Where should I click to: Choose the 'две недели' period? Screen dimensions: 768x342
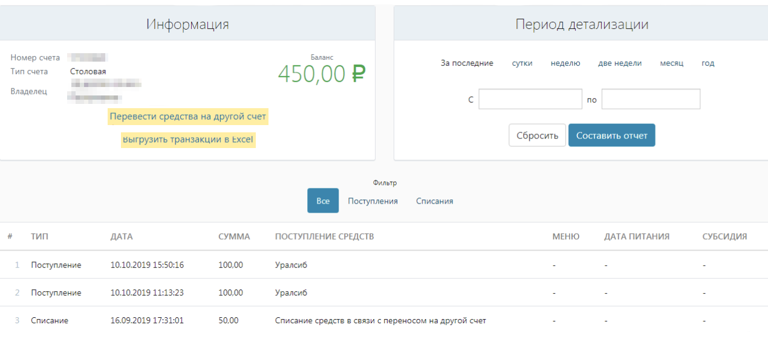click(x=619, y=63)
